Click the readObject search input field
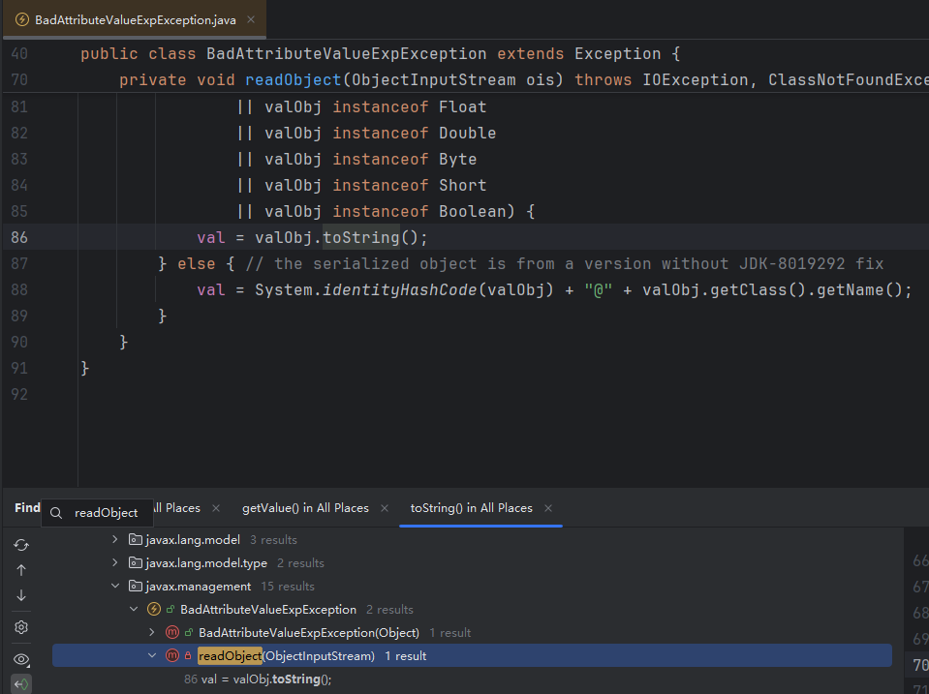 click(107, 513)
